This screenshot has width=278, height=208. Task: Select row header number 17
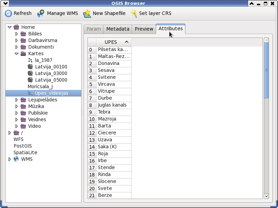pos(92,168)
